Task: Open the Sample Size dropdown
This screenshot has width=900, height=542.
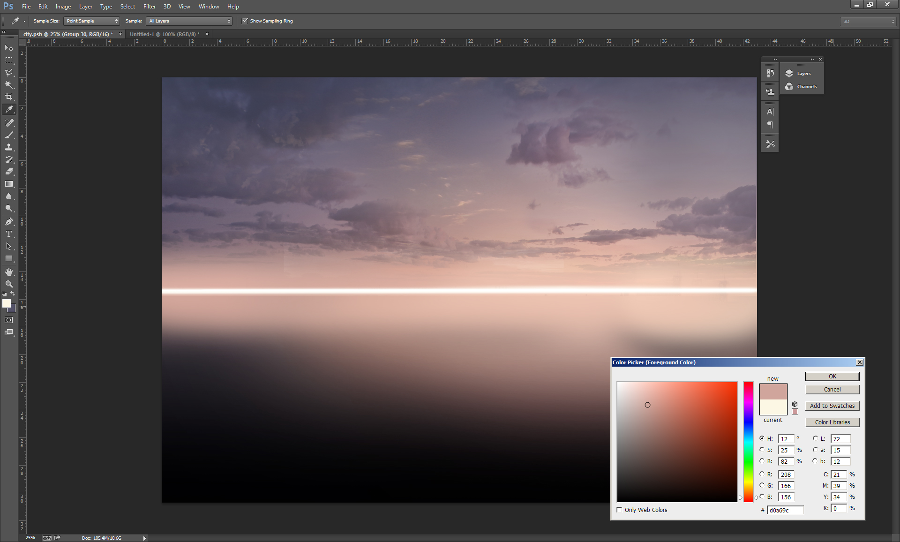Action: (91, 21)
